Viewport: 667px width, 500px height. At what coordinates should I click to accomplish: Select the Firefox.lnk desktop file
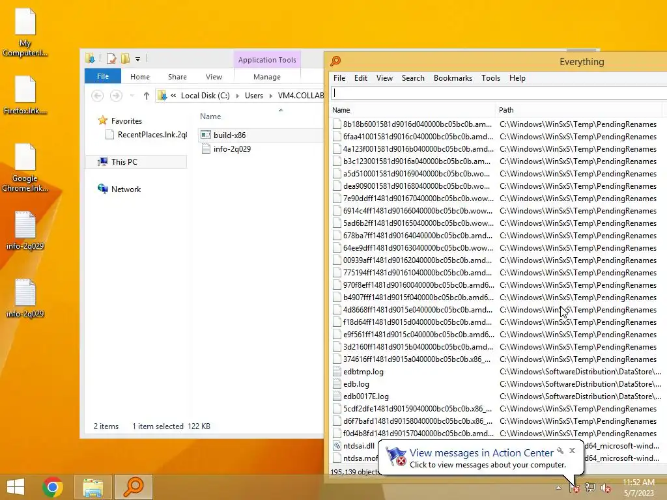click(x=25, y=95)
